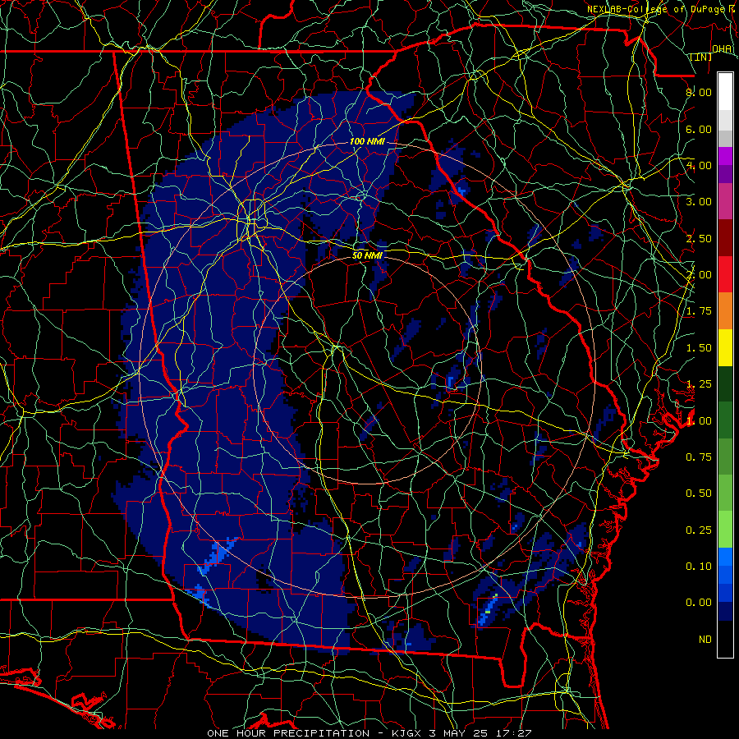This screenshot has width=739, height=739.
Task: Click the '6.00' legend value
Action: click(x=699, y=129)
